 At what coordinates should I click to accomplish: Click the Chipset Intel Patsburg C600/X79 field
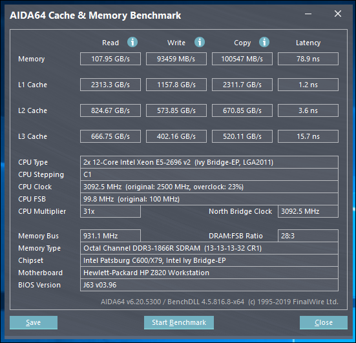209,260
